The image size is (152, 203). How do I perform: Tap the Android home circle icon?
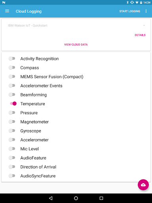[x=76, y=198]
